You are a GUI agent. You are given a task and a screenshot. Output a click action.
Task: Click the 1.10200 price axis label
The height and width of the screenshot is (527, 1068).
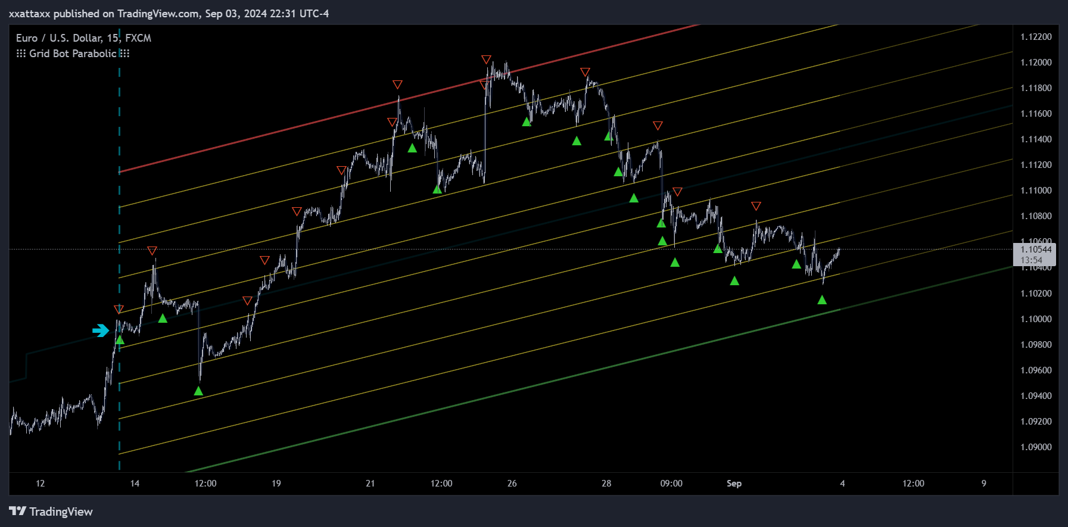click(1036, 294)
